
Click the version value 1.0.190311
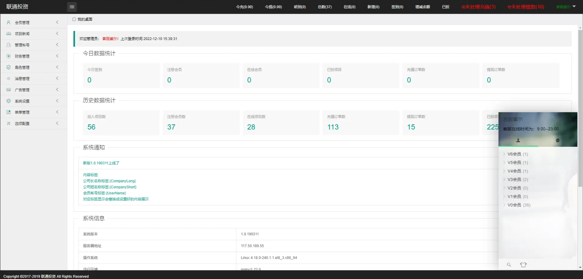pyautogui.click(x=250, y=234)
